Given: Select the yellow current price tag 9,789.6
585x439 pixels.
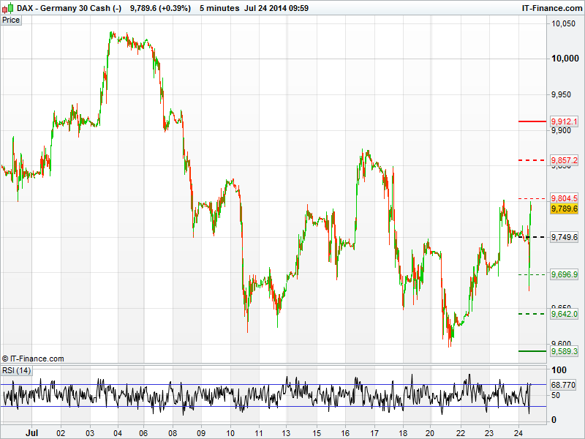Looking at the screenshot, I should pyautogui.click(x=564, y=209).
